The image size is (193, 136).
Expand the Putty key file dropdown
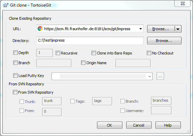point(150,76)
